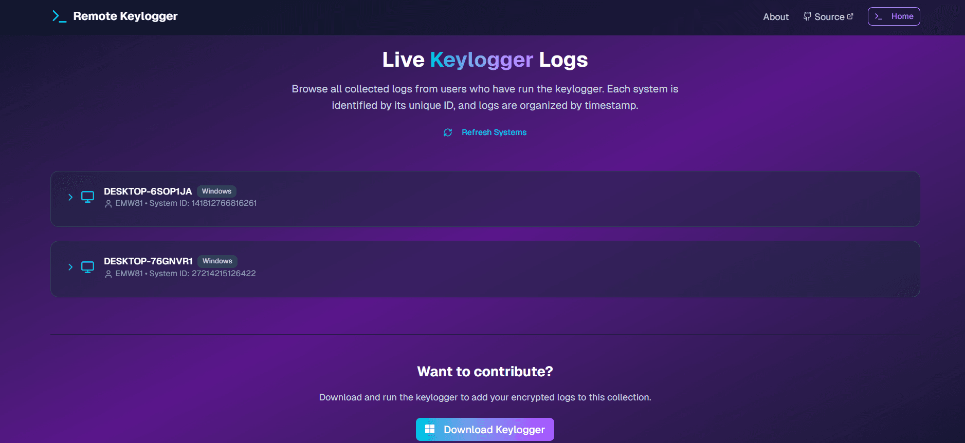The height and width of the screenshot is (443, 965).
Task: Expand the DESKTOP-6SOP1JA system chevron
Action: click(x=70, y=197)
